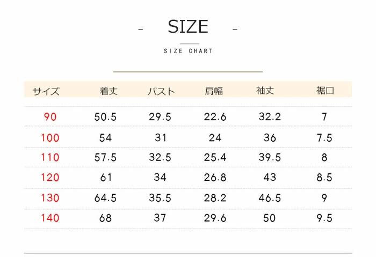Viewport: 376px width, 257px height.
Task: Select the 袖丈 column header
Action: pyautogui.click(x=265, y=91)
